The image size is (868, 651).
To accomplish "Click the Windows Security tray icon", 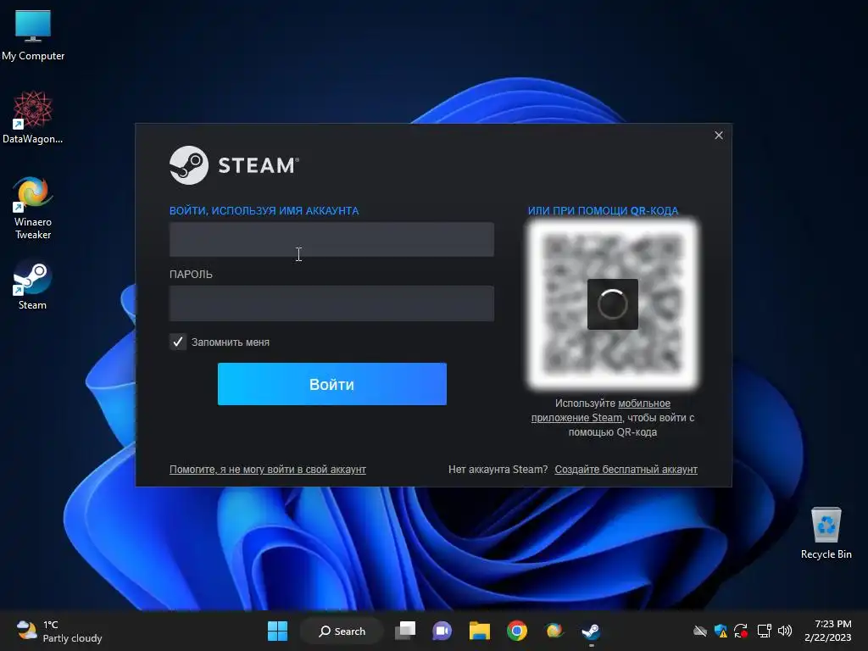I will click(x=721, y=631).
